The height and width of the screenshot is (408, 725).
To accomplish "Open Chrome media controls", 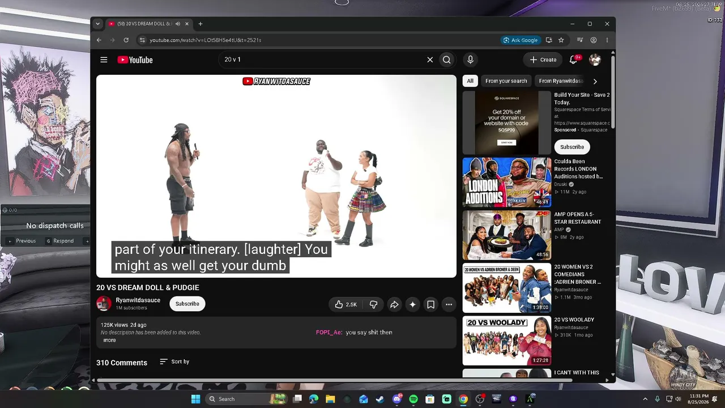I will (x=579, y=40).
